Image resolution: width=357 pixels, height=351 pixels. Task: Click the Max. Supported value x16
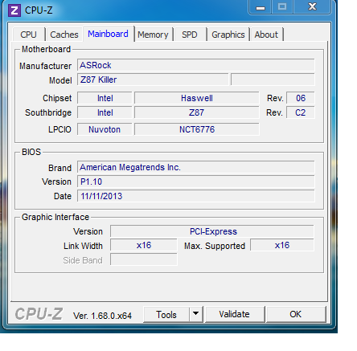[x=282, y=245]
